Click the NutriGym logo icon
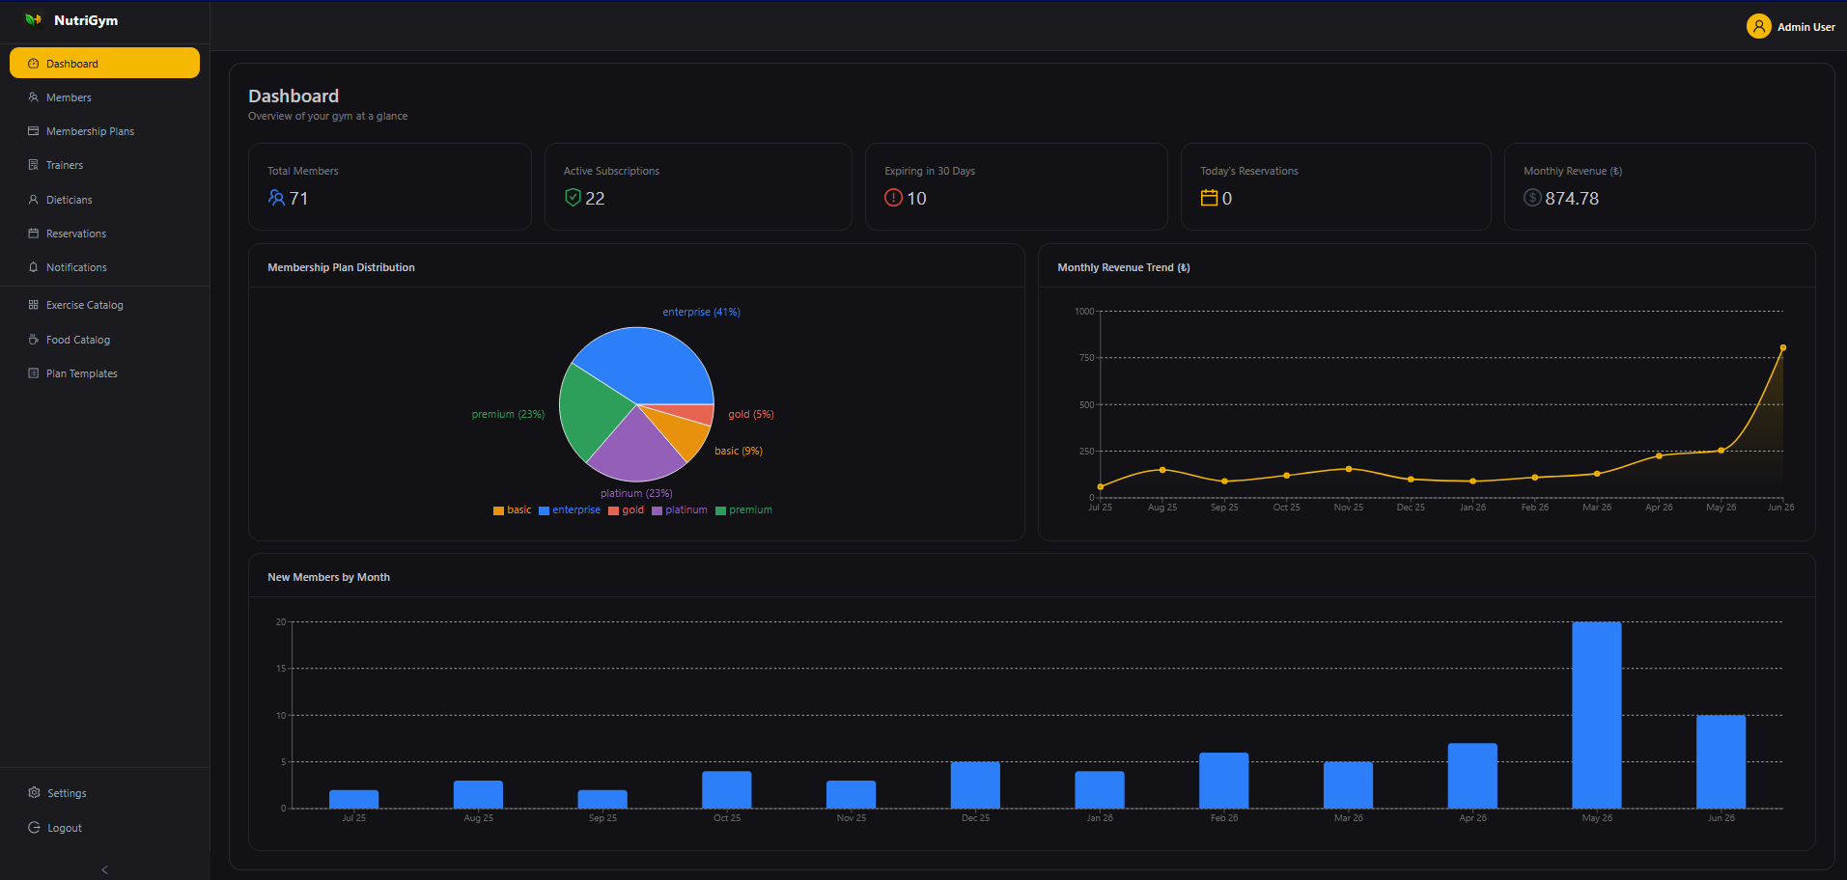The height and width of the screenshot is (880, 1847). (x=34, y=19)
